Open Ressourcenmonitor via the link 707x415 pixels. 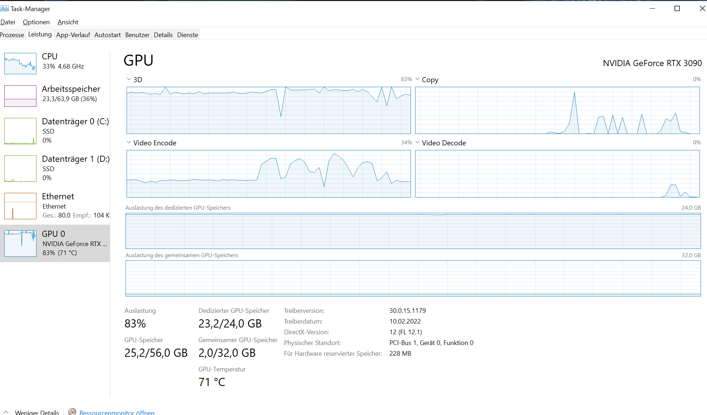tap(117, 412)
